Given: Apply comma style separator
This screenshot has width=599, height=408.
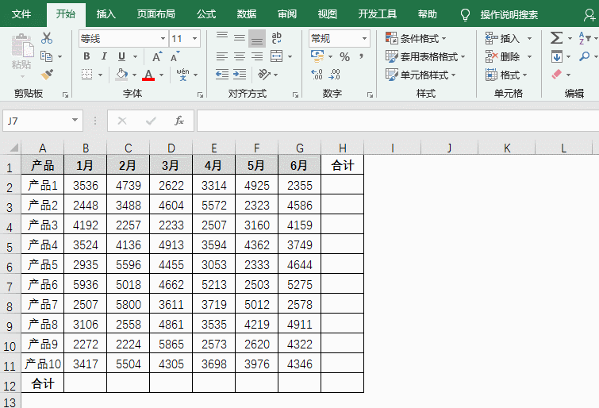Looking at the screenshot, I should [x=362, y=56].
